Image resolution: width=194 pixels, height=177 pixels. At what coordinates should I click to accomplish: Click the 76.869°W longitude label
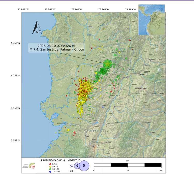click(x=77, y=9)
